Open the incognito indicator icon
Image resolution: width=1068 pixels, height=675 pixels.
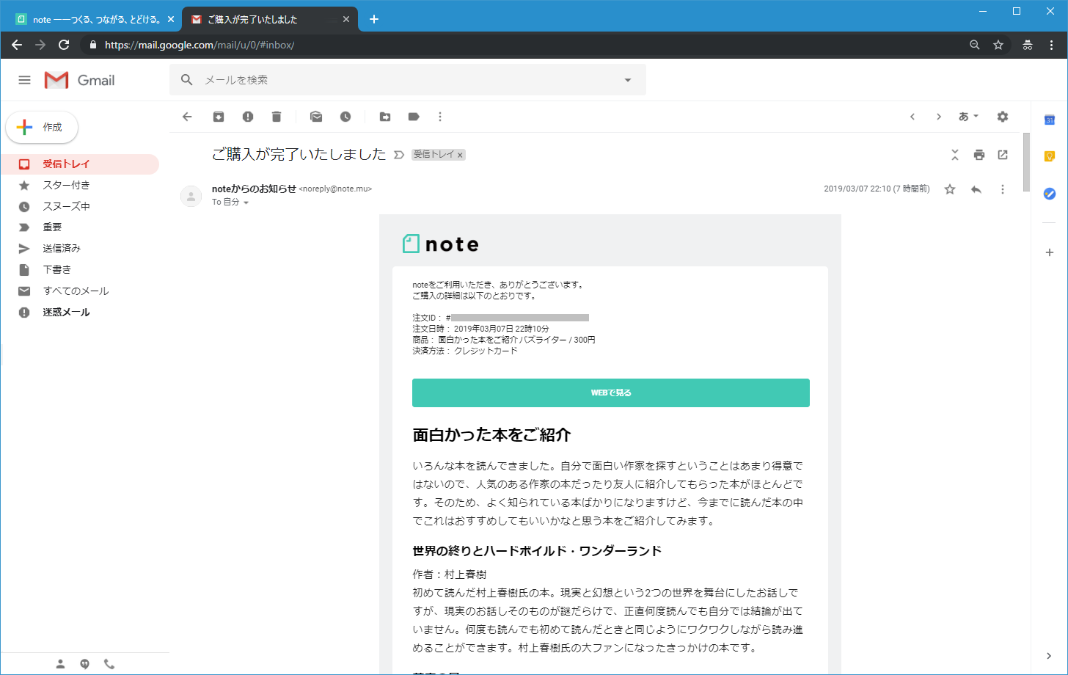tap(1028, 45)
